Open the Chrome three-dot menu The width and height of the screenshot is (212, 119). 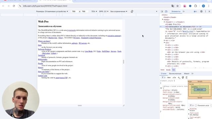click(209, 6)
